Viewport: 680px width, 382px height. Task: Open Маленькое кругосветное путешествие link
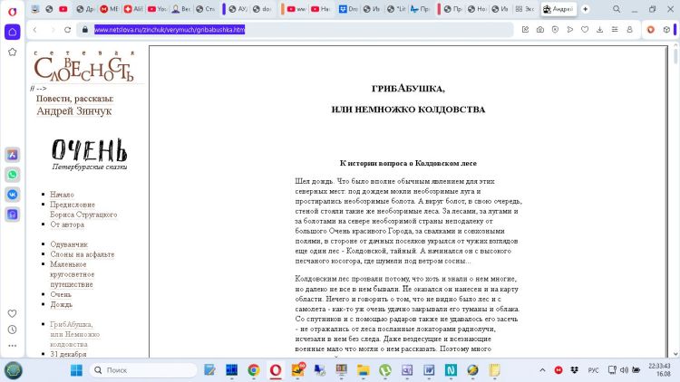[x=72, y=274]
